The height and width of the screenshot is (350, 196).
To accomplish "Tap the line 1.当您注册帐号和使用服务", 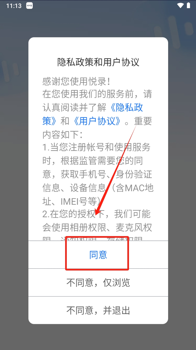I will click(x=97, y=147).
